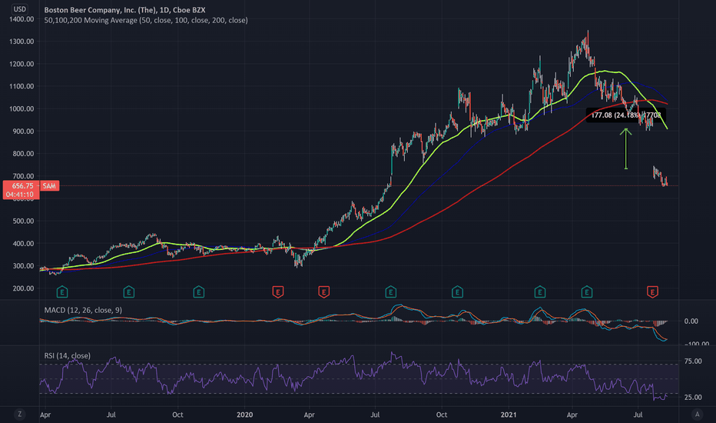Click the 0.00 MACD axis value
This screenshot has width=716, height=423.
click(x=691, y=321)
